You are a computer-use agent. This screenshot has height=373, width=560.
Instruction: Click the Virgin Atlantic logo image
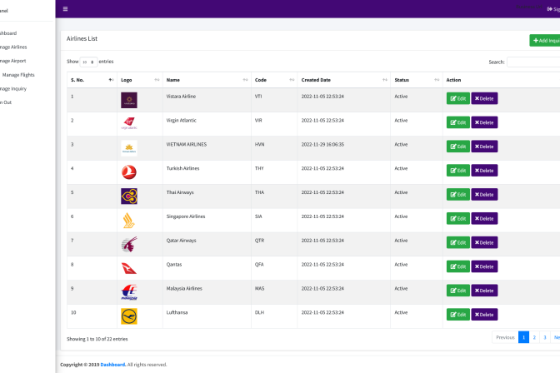129,123
